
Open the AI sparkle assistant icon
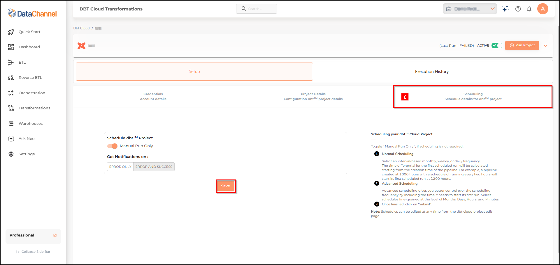(505, 9)
